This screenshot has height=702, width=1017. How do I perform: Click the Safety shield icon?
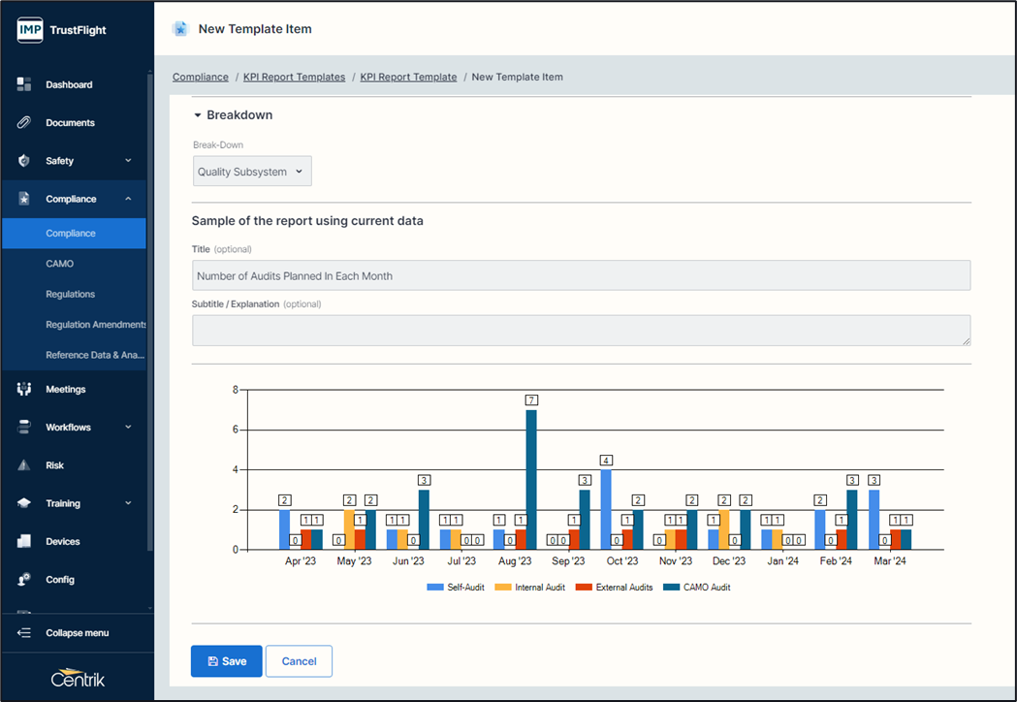tap(24, 161)
